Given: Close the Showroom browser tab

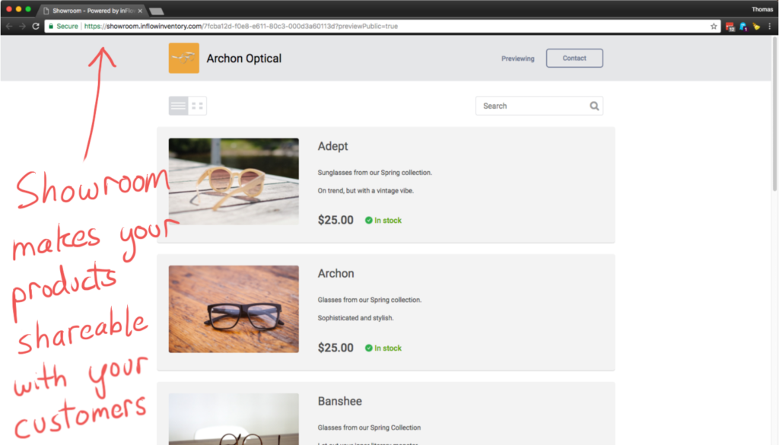Looking at the screenshot, I should pyautogui.click(x=140, y=11).
